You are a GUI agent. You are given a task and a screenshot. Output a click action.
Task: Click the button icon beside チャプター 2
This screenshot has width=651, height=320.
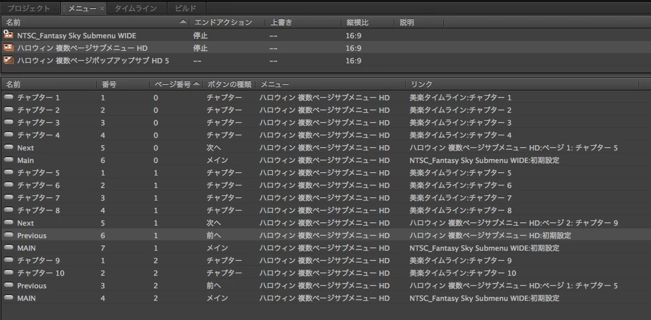(x=9, y=110)
